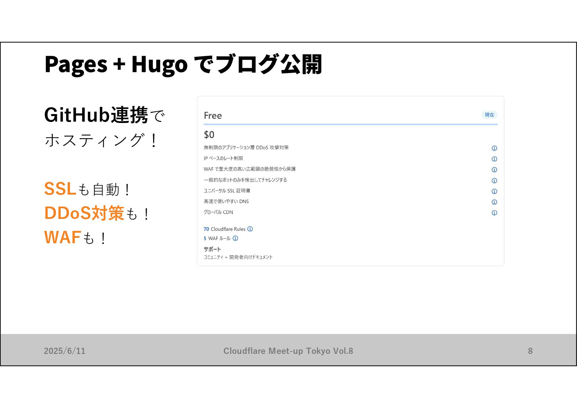Click the footer date 2025/6/11
The height and width of the screenshot is (408, 577).
[64, 351]
